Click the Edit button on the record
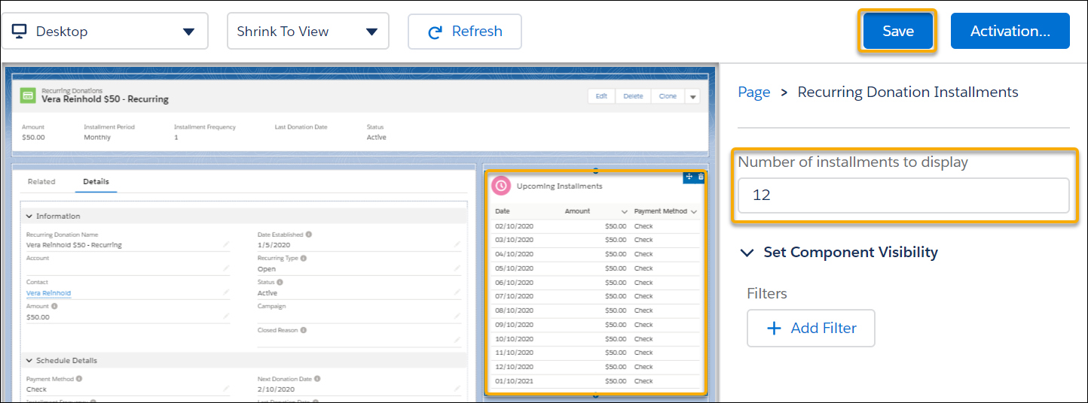 click(x=601, y=96)
